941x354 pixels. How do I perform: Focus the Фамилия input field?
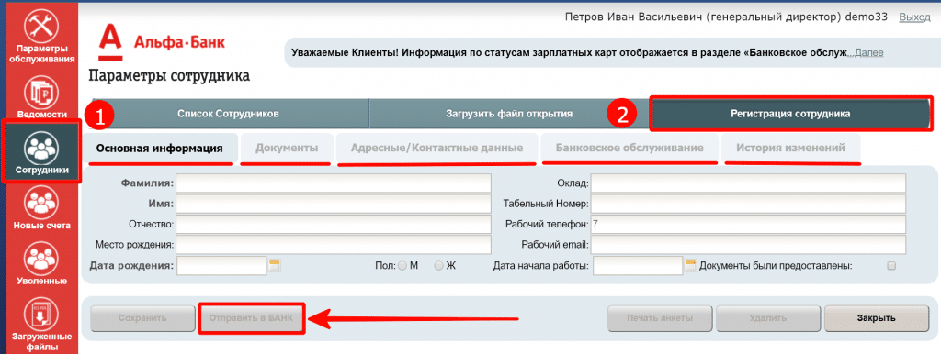[333, 183]
